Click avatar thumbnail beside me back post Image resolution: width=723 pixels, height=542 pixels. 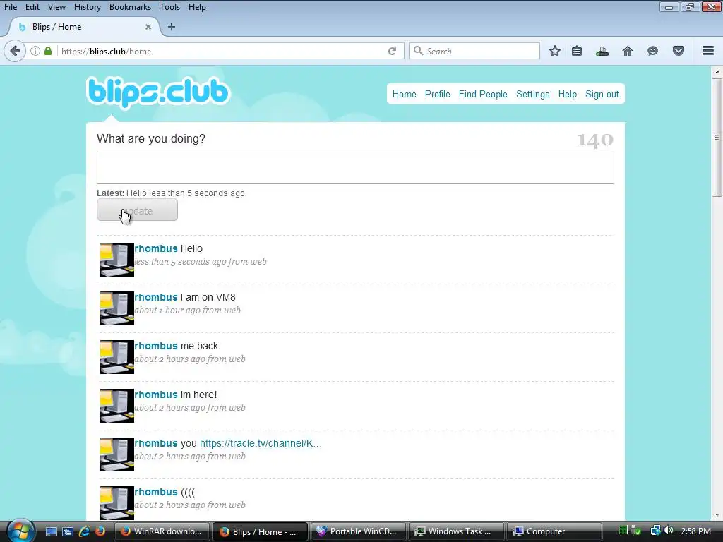coord(117,356)
